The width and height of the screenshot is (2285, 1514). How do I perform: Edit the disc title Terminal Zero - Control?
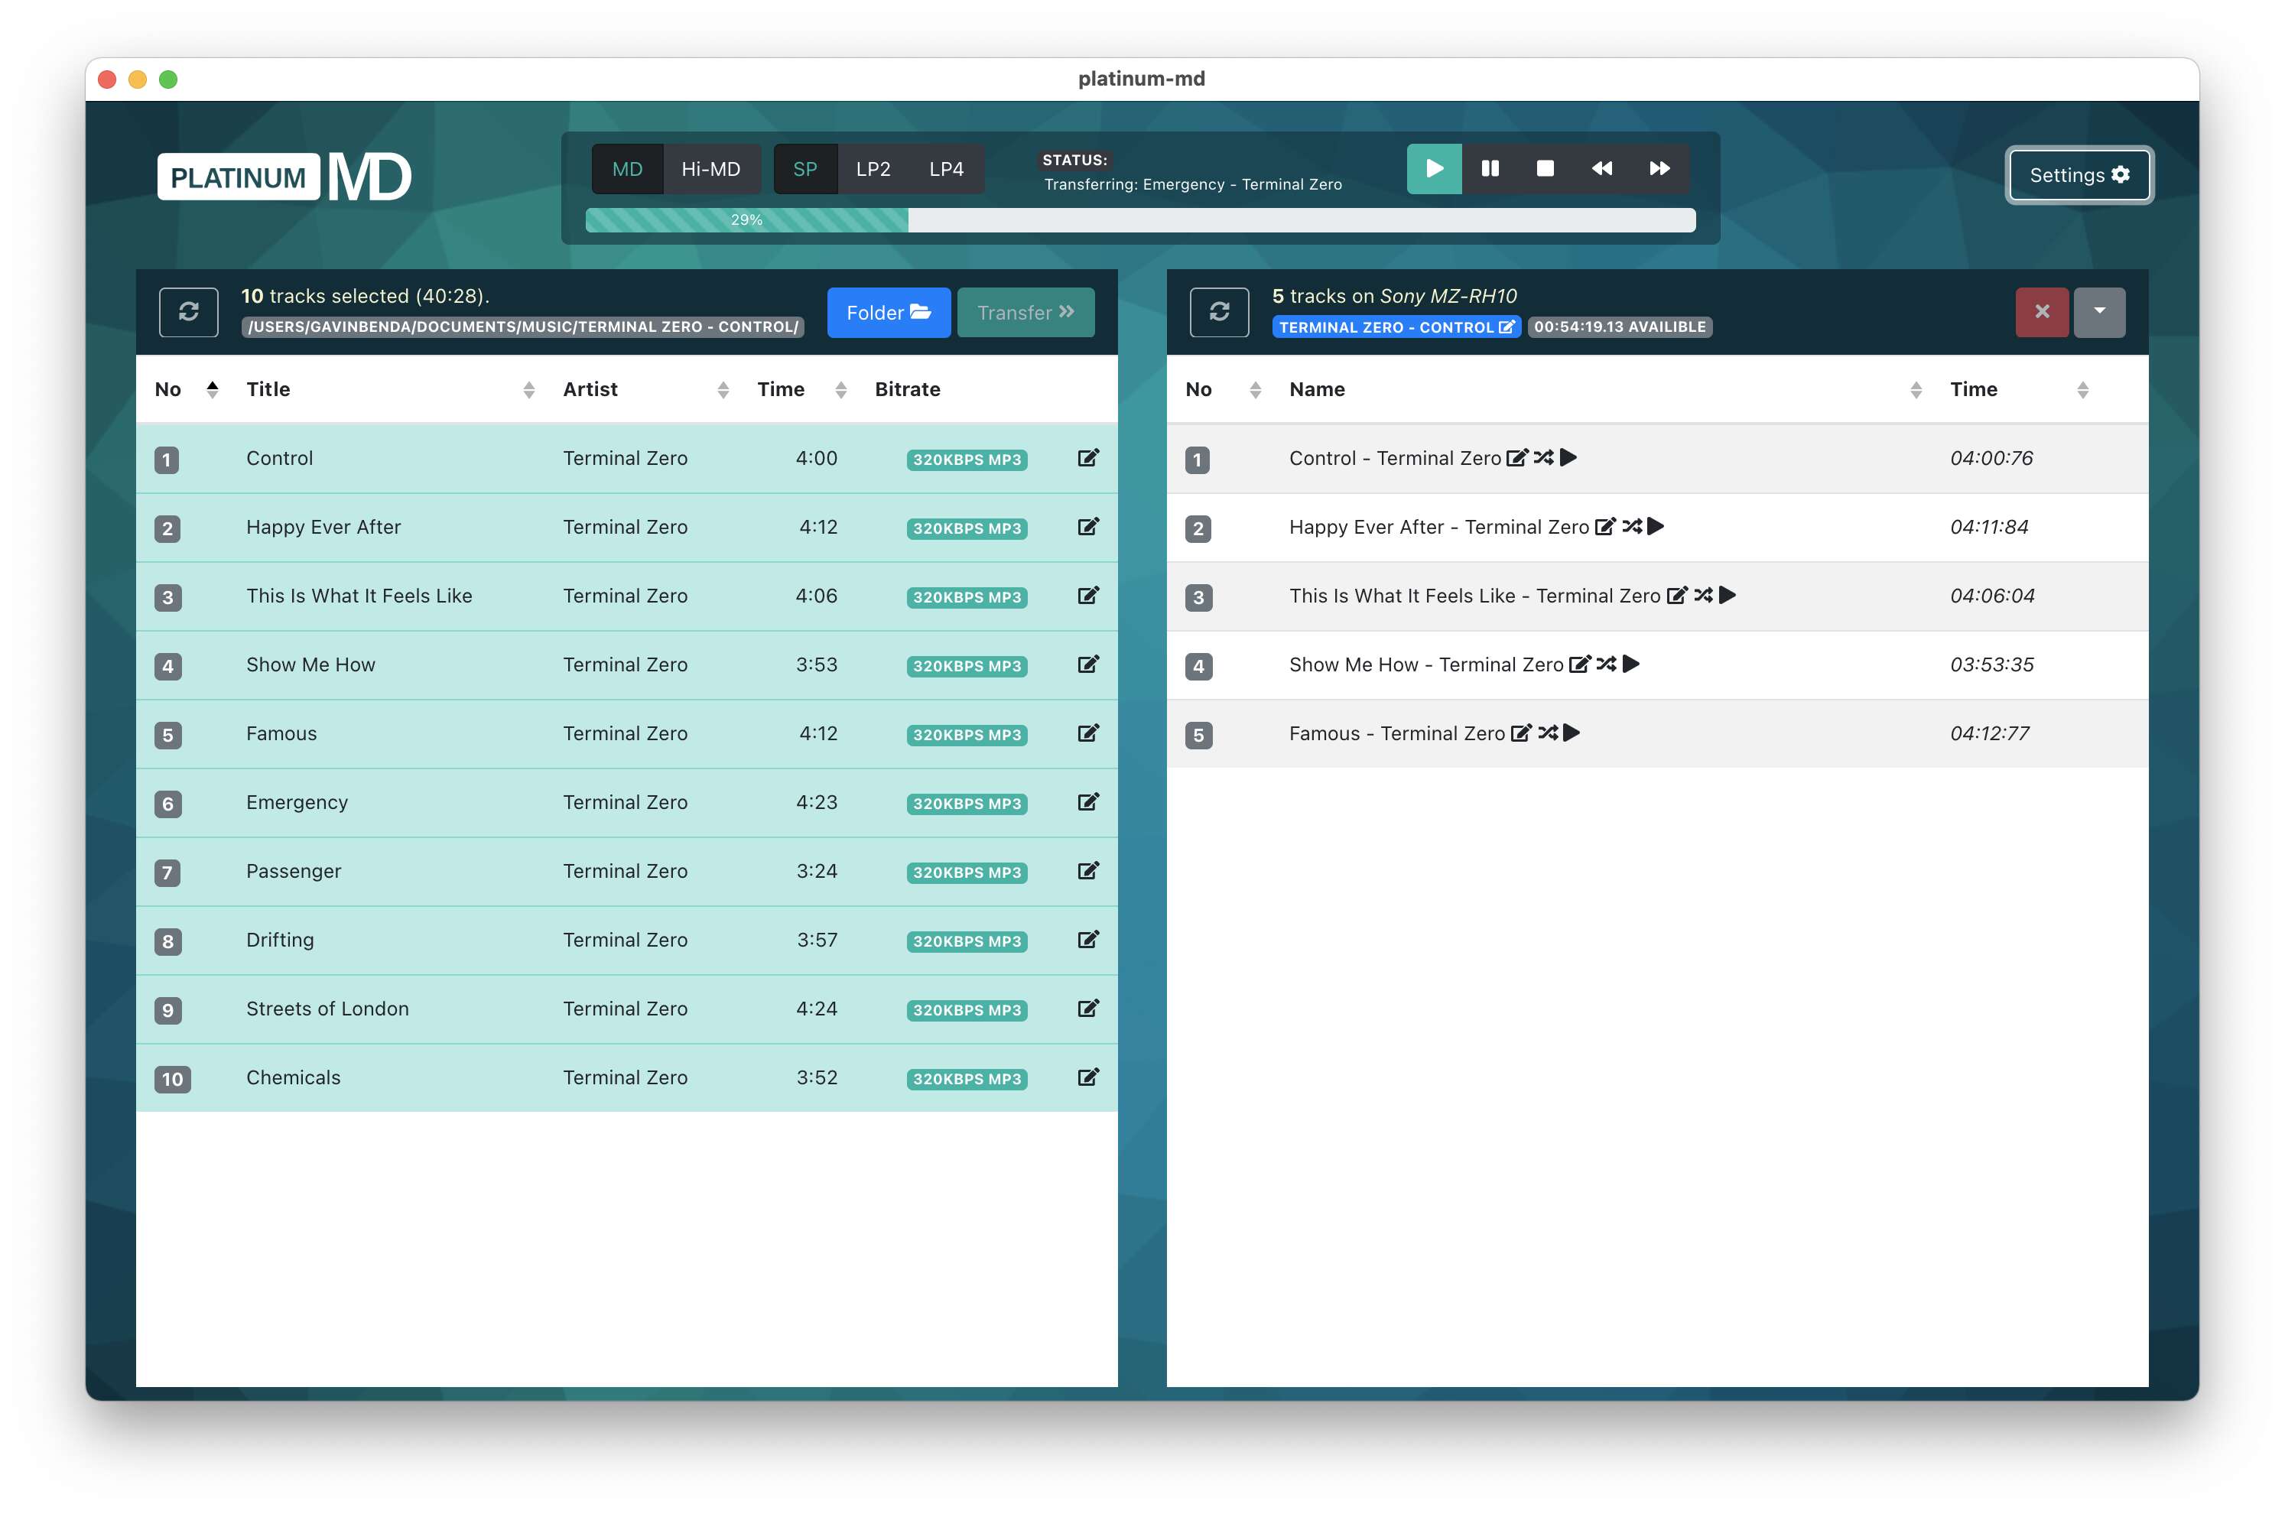[x=1506, y=327]
